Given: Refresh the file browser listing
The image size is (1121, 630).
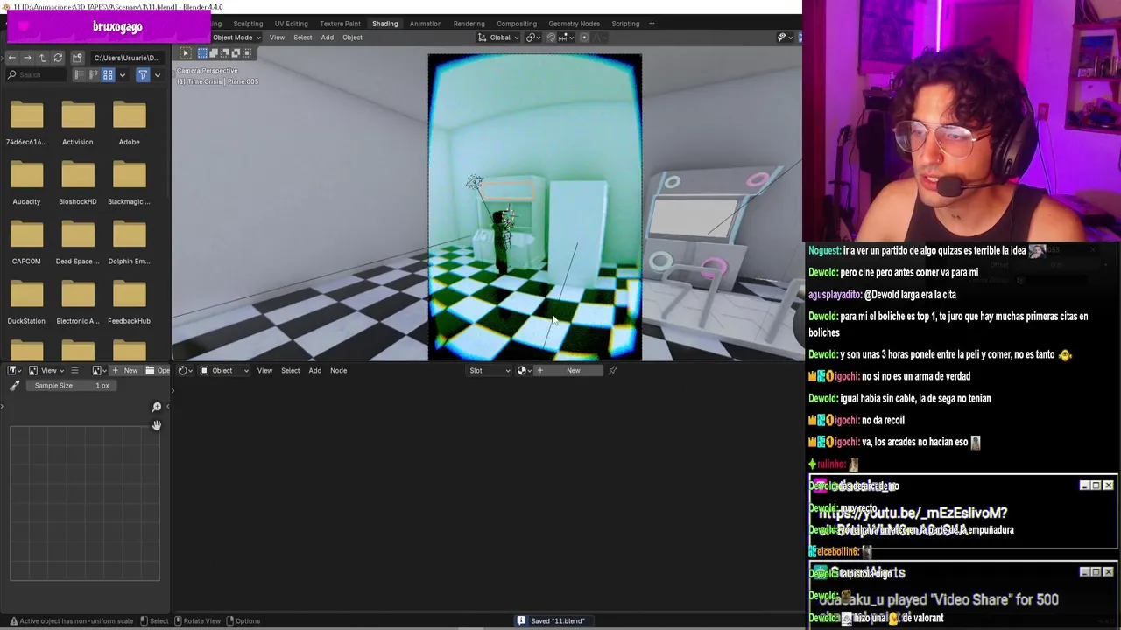Looking at the screenshot, I should click(x=58, y=58).
